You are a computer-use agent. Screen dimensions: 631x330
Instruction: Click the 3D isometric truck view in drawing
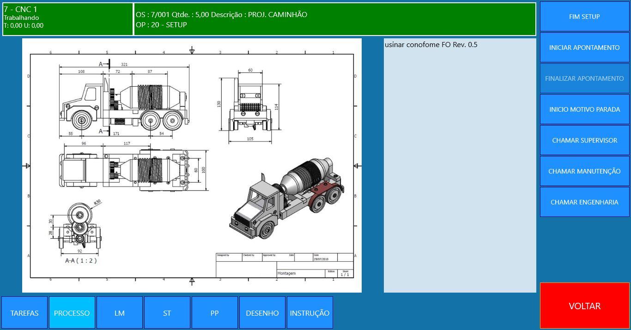pyautogui.click(x=286, y=198)
